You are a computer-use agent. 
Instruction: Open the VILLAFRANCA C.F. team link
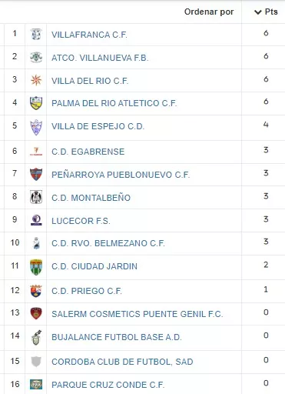click(89, 35)
